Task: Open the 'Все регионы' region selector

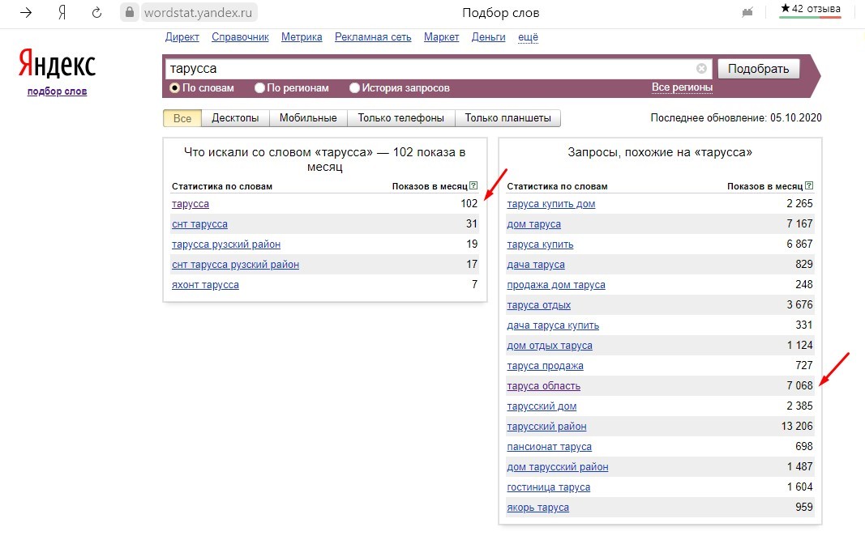Action: [682, 87]
